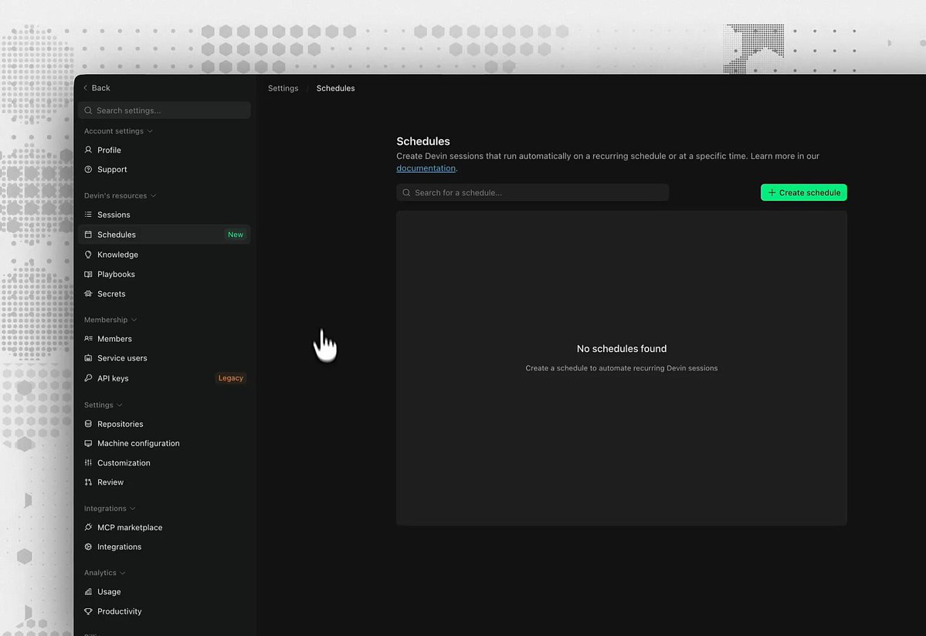Viewport: 926px width, 636px height.
Task: Click the Secrets icon in sidebar
Action: pos(88,294)
